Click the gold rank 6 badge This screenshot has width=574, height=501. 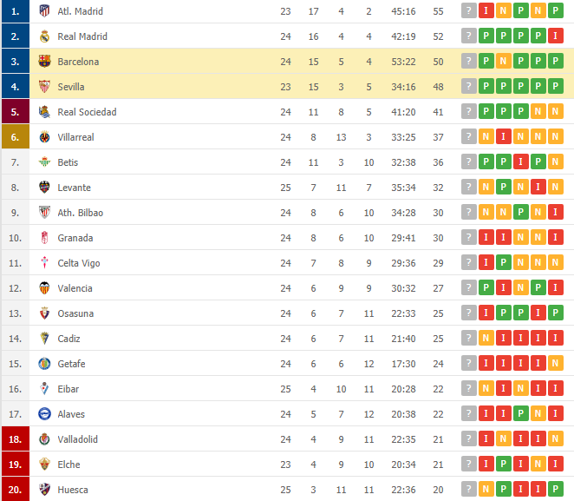click(15, 137)
